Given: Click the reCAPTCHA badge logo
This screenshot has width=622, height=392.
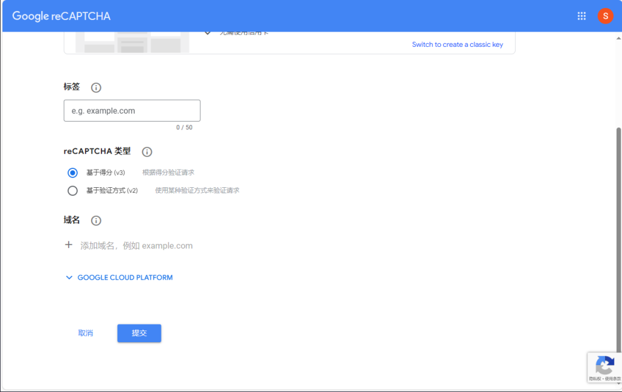Looking at the screenshot, I should click(x=604, y=365).
